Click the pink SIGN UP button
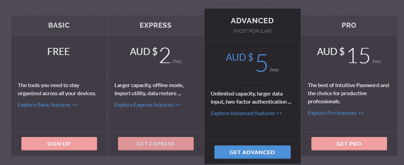The image size is (404, 165). pos(59,144)
